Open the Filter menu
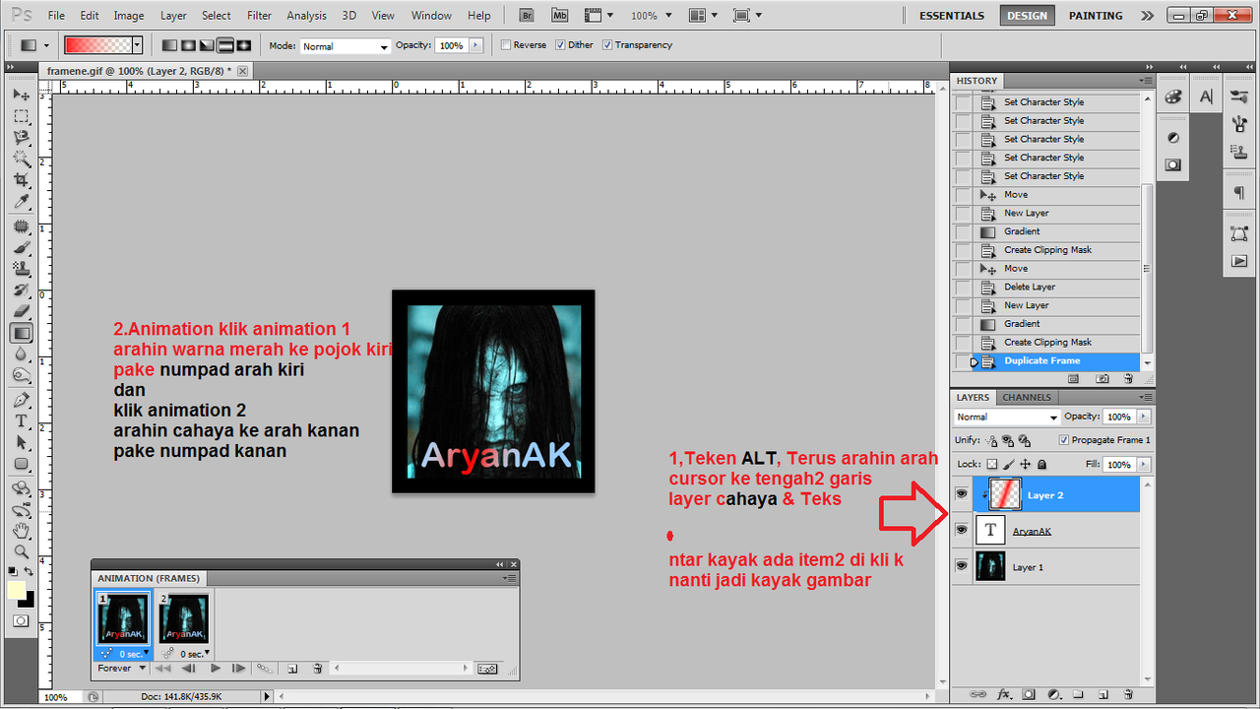The image size is (1260, 709). pos(259,15)
